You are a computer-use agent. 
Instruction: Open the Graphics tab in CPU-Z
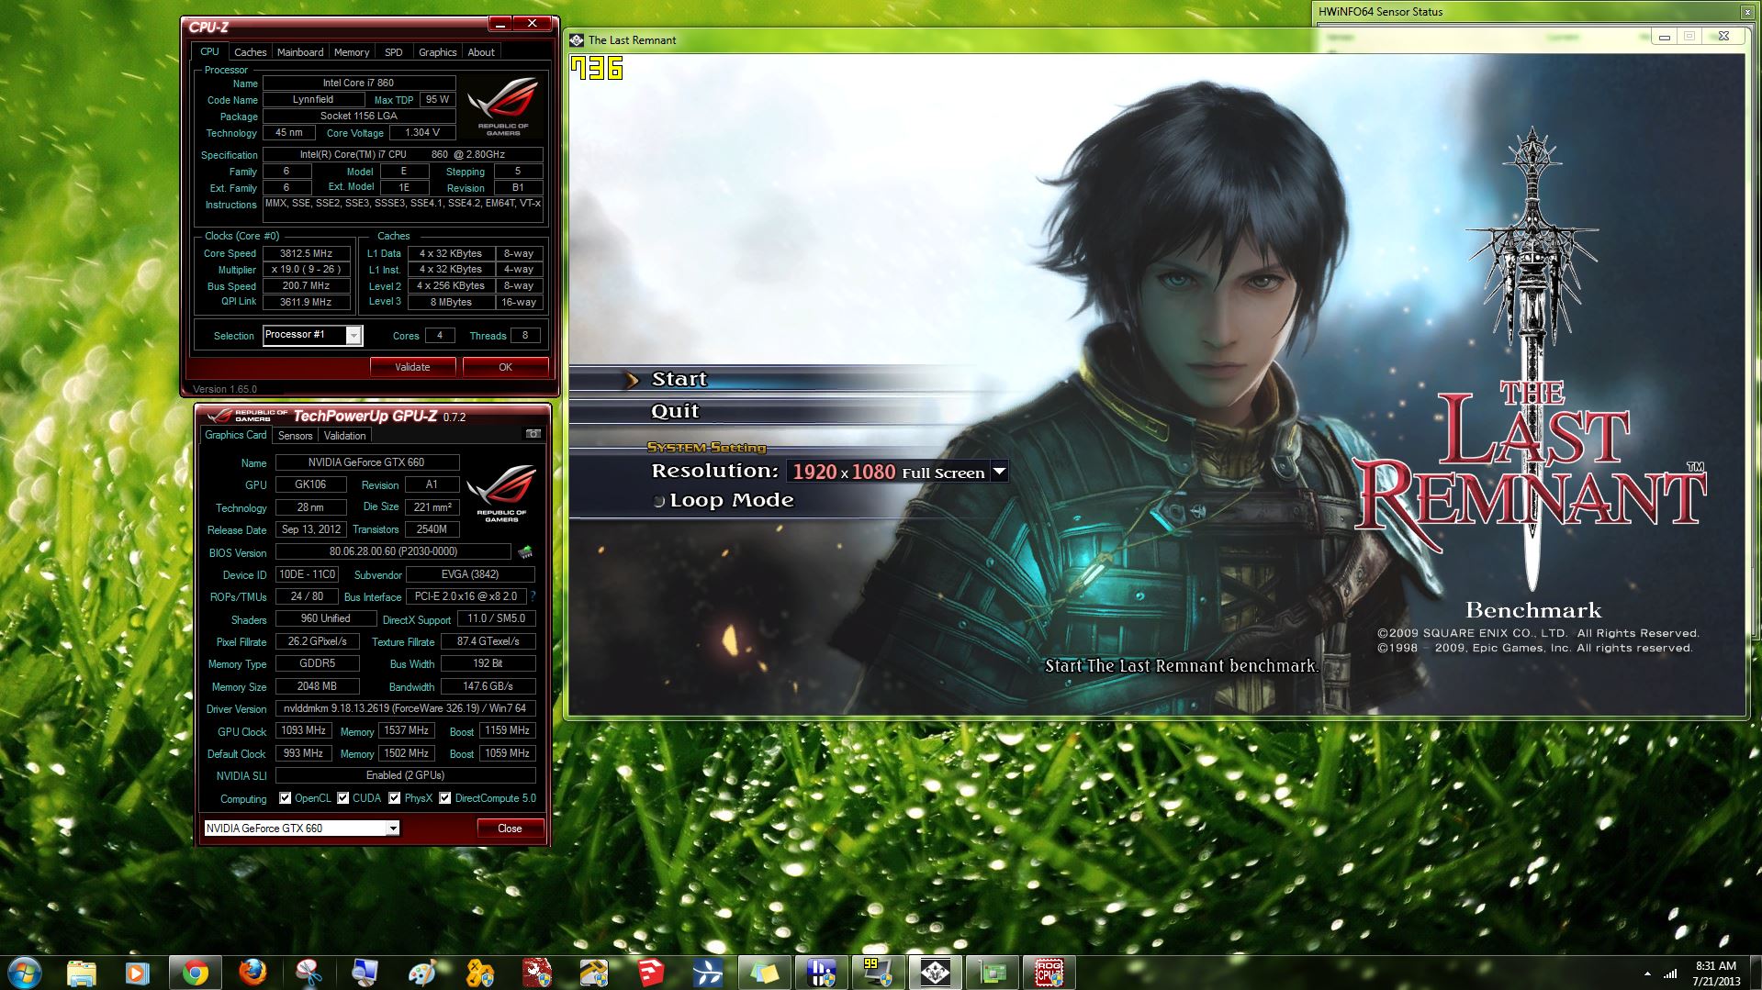(437, 52)
